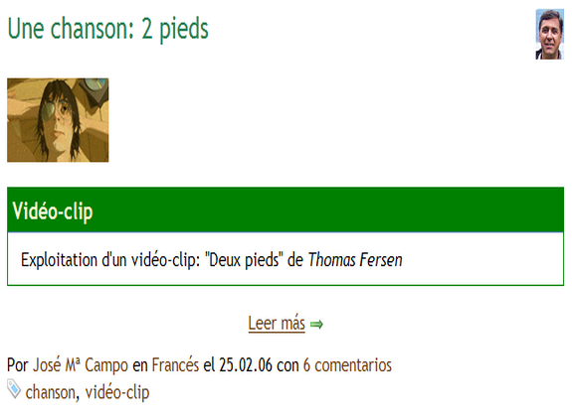
Task: Click the italic 'Thomas Fersen' name
Action: 355,260
